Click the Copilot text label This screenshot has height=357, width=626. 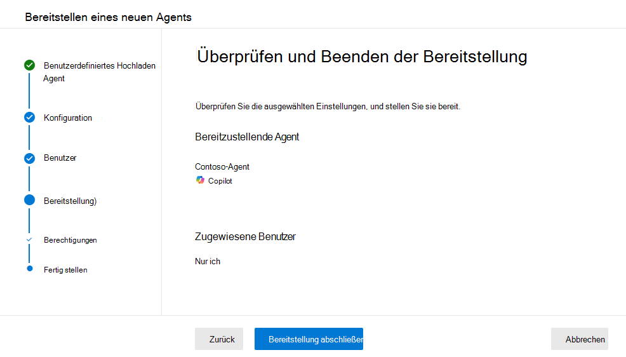220,181
